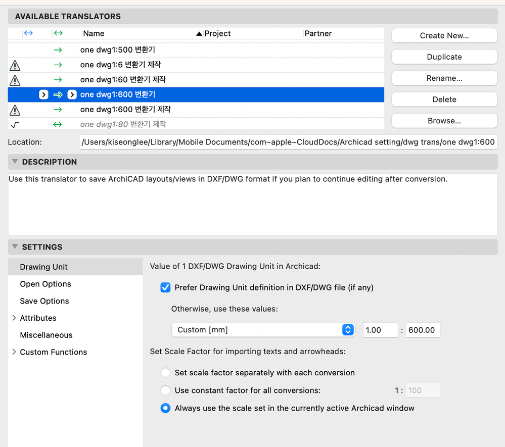
Task: Click the "Browse..." button
Action: click(444, 121)
